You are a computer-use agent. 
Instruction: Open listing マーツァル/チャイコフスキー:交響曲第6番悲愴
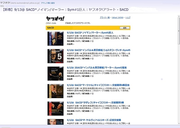click(98, 85)
